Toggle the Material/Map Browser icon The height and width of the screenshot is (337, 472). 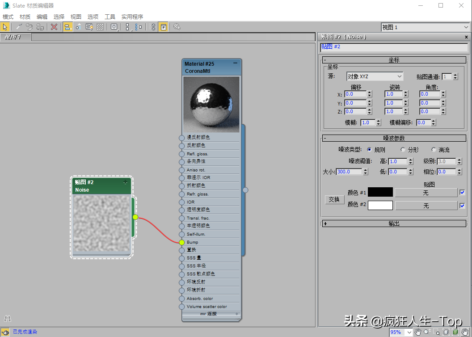pos(152,27)
